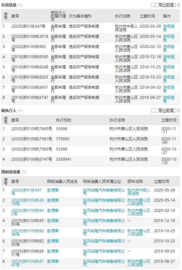Select 被执行人 row (2020)浙0109执7581号
The height and width of the screenshot is (270, 182).
(91, 141)
